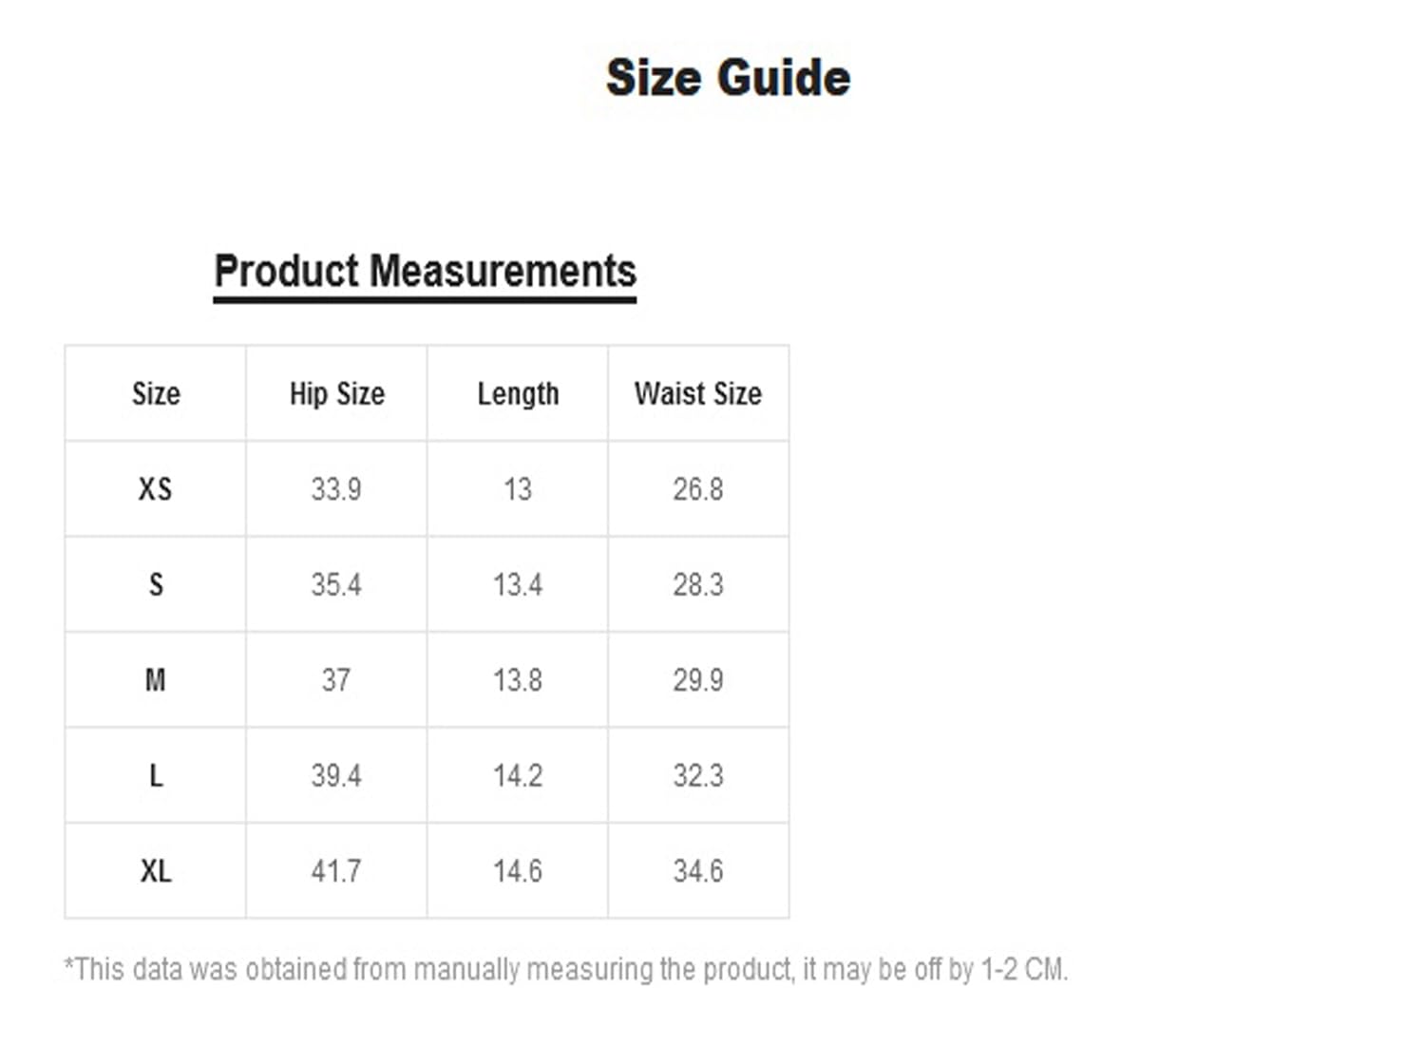
Task: Click the 26.8 waist size cell
Action: pyautogui.click(x=698, y=489)
